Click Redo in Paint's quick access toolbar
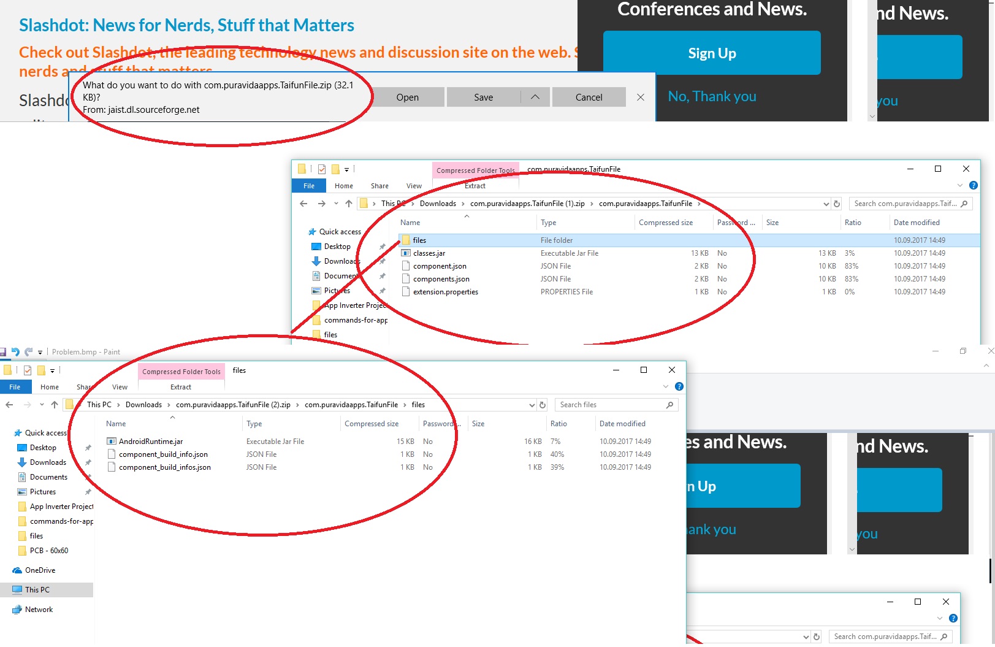995x647 pixels. 28,352
